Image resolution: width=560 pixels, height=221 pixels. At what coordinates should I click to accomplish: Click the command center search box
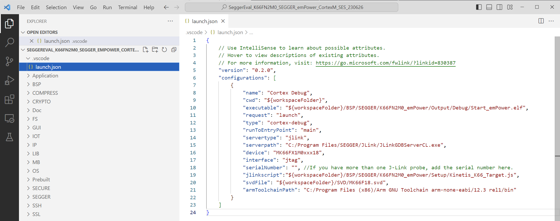pyautogui.click(x=291, y=7)
